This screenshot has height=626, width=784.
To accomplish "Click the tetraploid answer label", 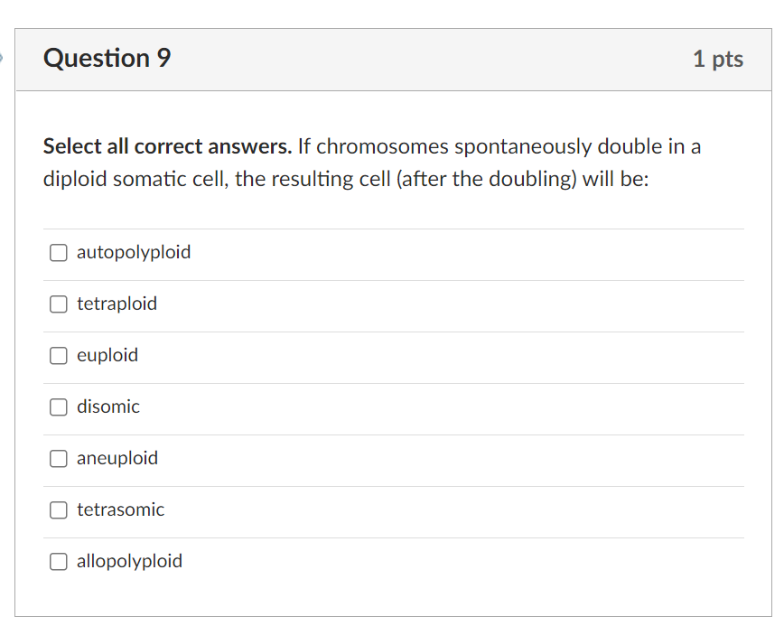I will (x=117, y=304).
